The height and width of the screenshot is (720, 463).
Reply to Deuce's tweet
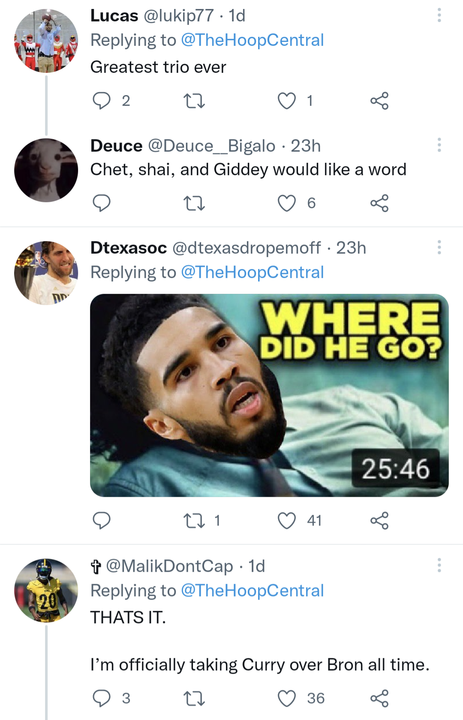pyautogui.click(x=102, y=203)
